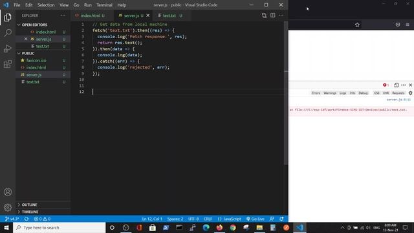414x233 pixels.
Task: Bookmark the page with the browser star icon
Action: point(357,25)
